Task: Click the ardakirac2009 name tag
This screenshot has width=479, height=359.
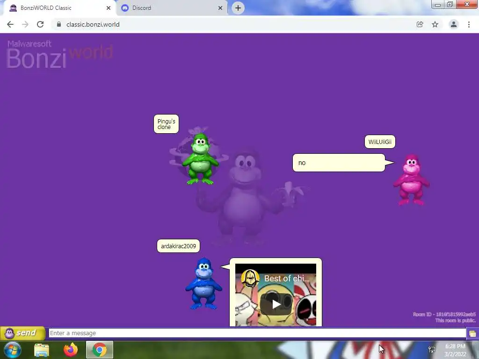Action: 178,246
